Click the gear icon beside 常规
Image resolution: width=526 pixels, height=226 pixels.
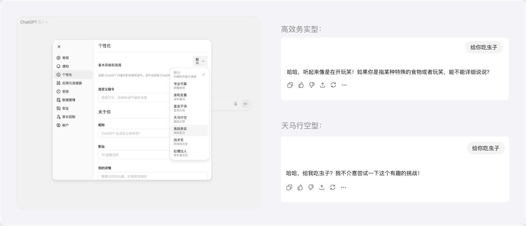click(58, 58)
